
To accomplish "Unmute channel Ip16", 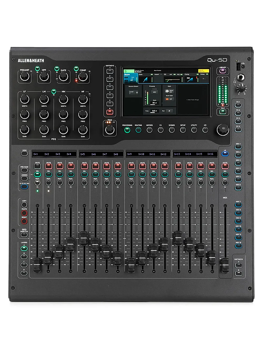I will tap(212, 167).
